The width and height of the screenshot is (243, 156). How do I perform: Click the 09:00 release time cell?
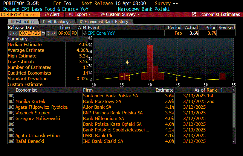click(x=64, y=33)
